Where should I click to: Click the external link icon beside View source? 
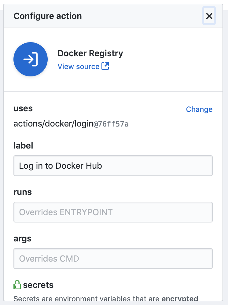[x=105, y=66]
